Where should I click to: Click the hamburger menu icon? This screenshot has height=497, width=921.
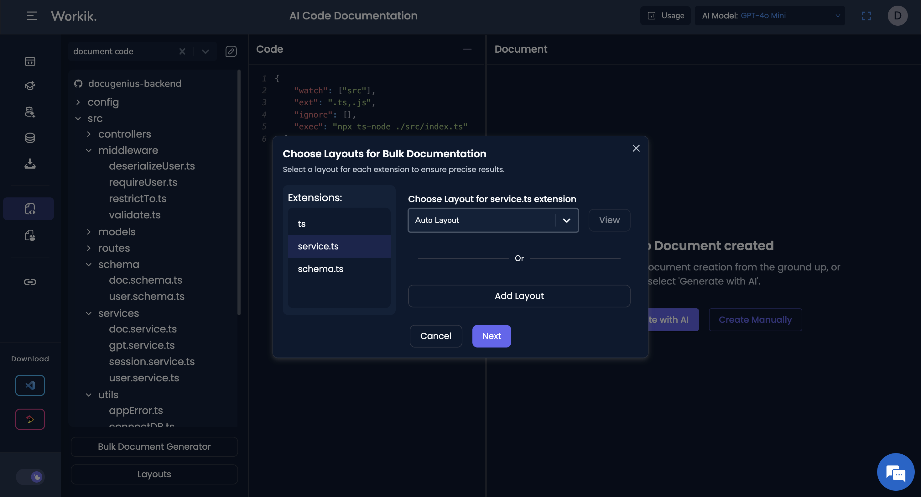pos(32,16)
